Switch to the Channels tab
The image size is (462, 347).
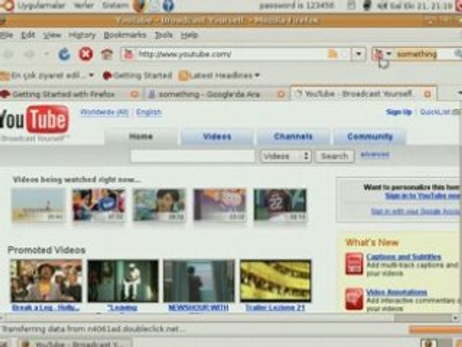point(293,136)
